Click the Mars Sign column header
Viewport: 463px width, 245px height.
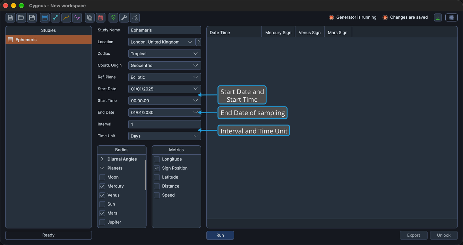[338, 33]
